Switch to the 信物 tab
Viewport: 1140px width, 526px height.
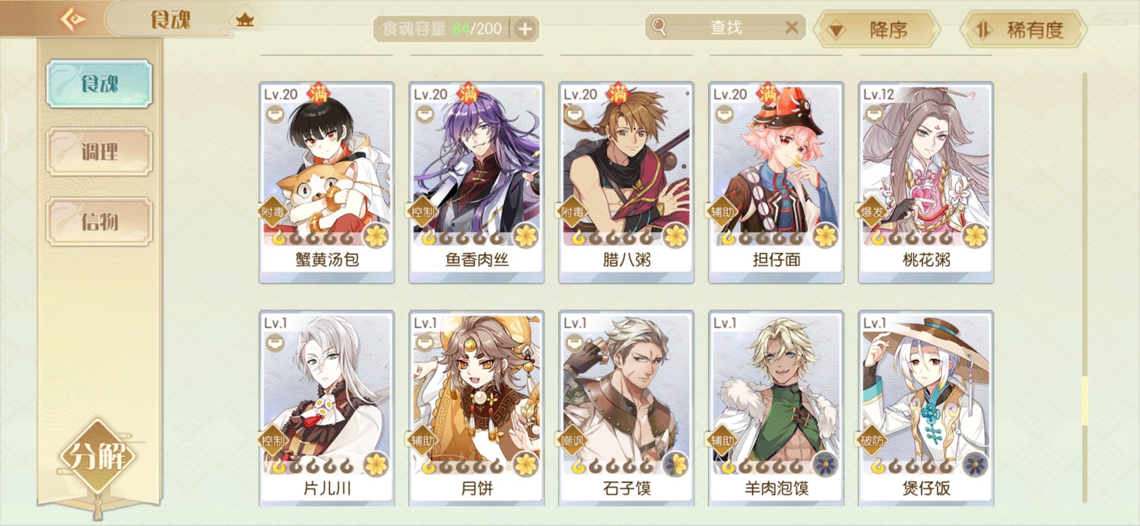tap(99, 221)
